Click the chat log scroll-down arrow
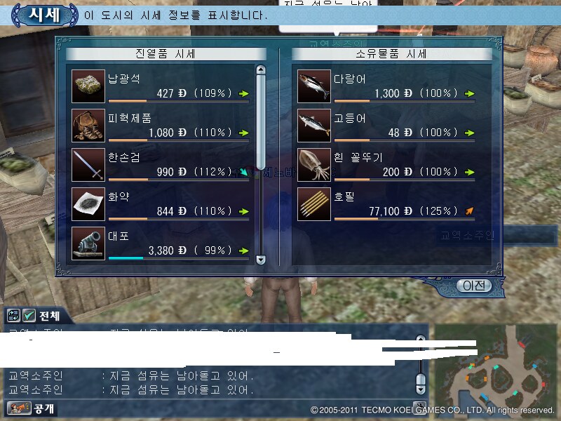Image resolution: width=561 pixels, height=421 pixels. 421,389
